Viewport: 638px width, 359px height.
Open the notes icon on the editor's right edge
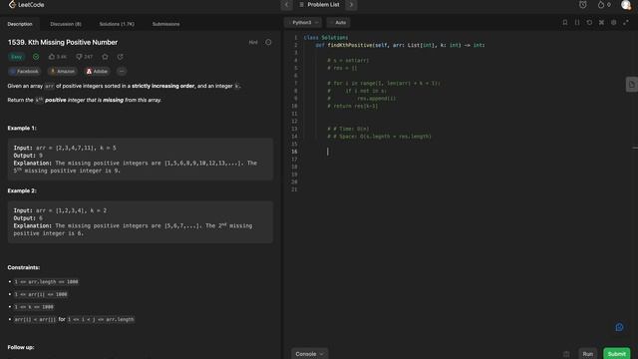point(631,84)
